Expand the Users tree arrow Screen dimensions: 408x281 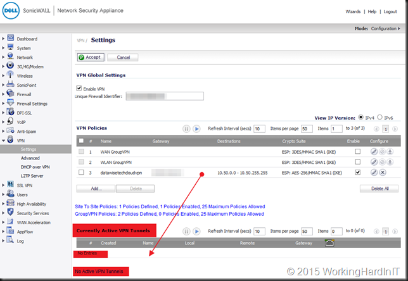[3, 194]
